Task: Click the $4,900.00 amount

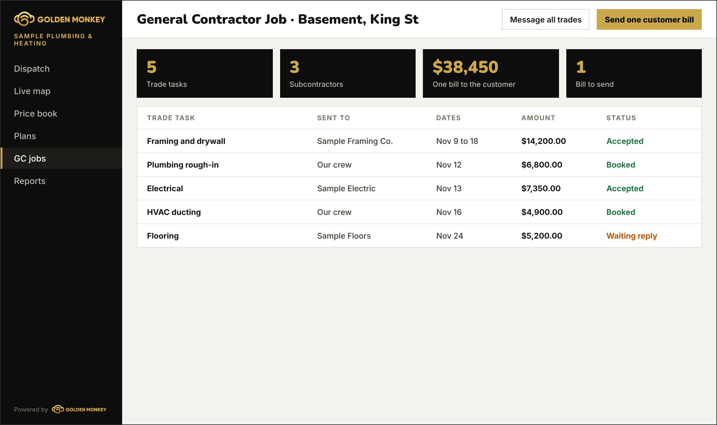Action: [542, 212]
